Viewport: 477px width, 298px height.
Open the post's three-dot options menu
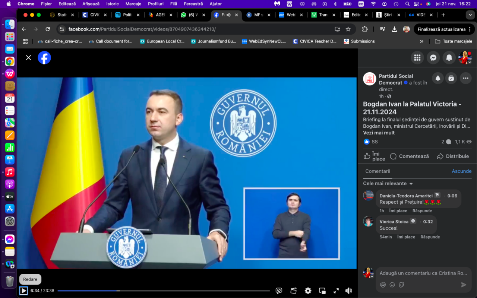(465, 78)
